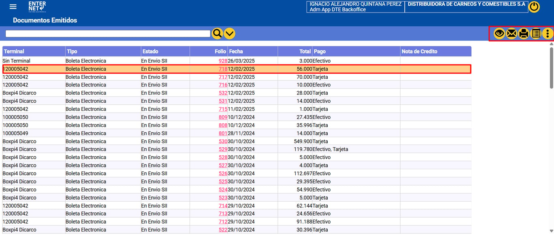Select the 11/02/2025 date cell

point(253,109)
